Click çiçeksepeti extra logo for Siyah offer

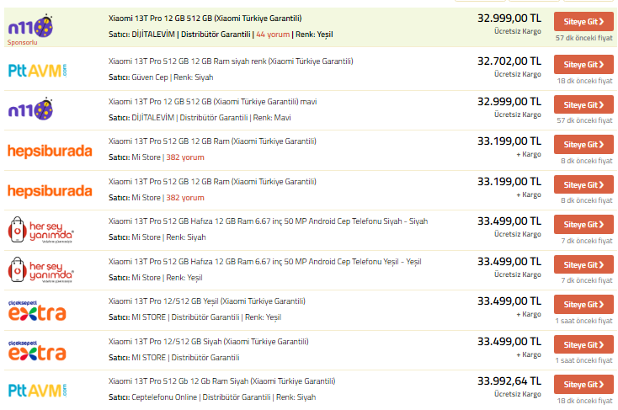click(37, 351)
